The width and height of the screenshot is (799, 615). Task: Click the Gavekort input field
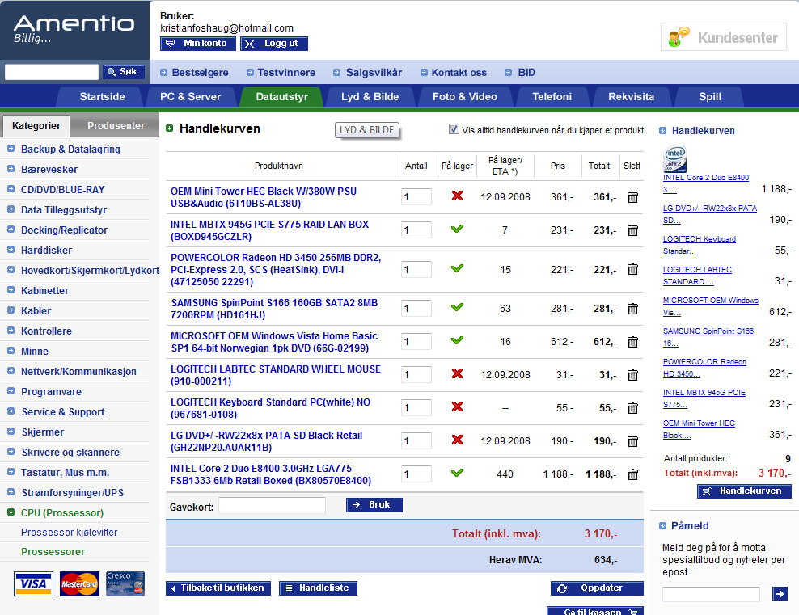tap(272, 505)
